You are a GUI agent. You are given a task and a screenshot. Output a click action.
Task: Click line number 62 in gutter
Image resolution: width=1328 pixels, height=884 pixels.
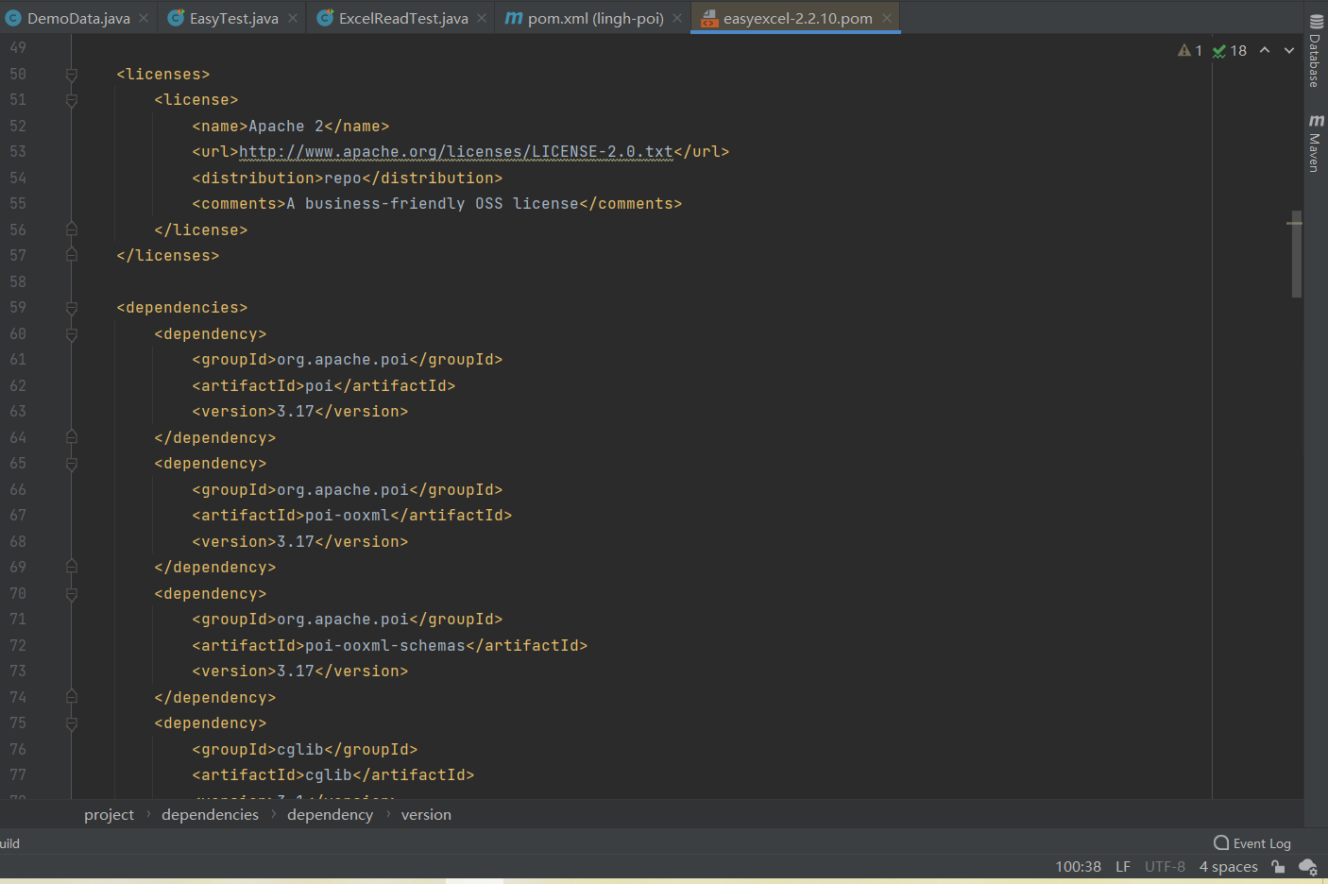18,385
